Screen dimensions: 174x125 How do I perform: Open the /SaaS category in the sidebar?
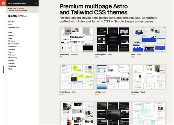click(x=10, y=69)
